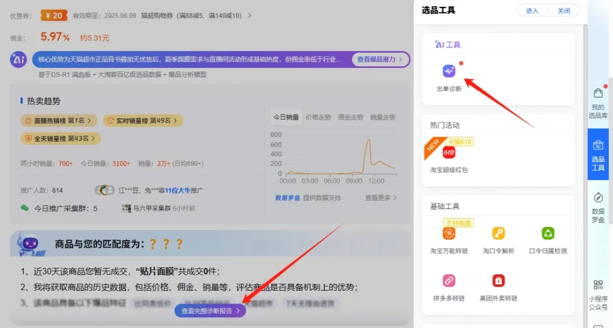Switch to the 销量走势 chart tab
Viewport: 613px width, 328px height.
tap(383, 117)
